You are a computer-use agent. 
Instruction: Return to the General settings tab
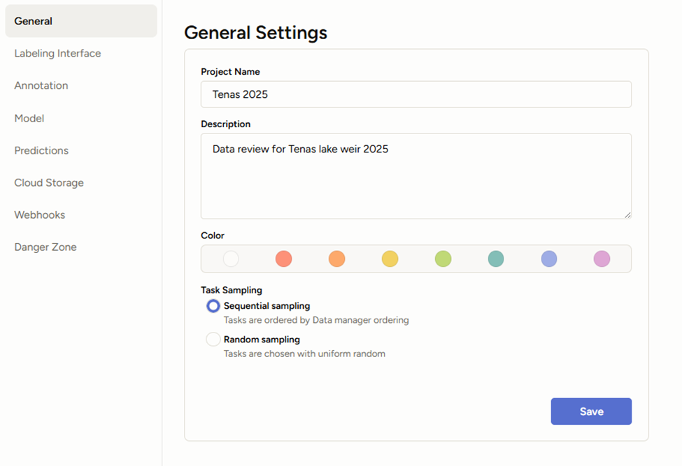pyautogui.click(x=33, y=21)
